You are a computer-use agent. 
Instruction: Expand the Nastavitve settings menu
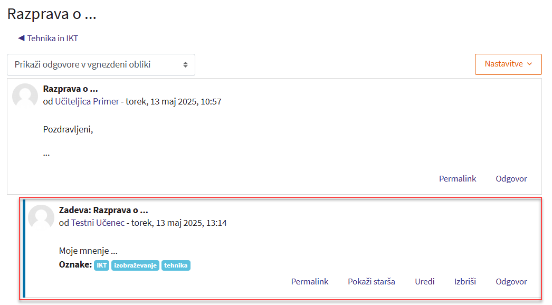click(x=508, y=64)
